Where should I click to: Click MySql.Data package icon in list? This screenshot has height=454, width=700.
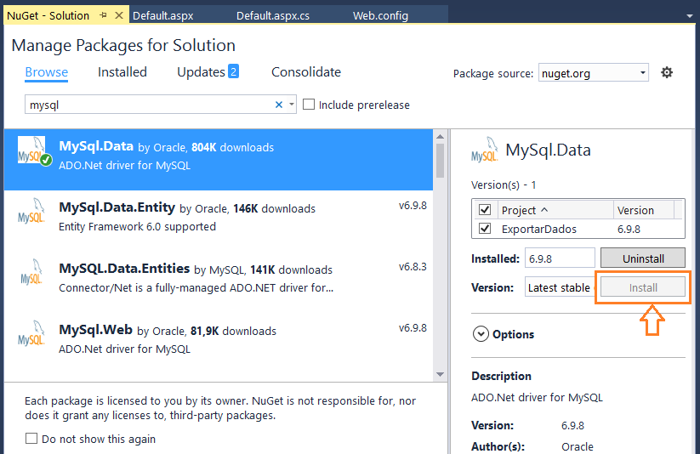tap(34, 151)
